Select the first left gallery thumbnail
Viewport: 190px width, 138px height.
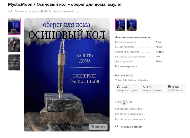click(14, 26)
